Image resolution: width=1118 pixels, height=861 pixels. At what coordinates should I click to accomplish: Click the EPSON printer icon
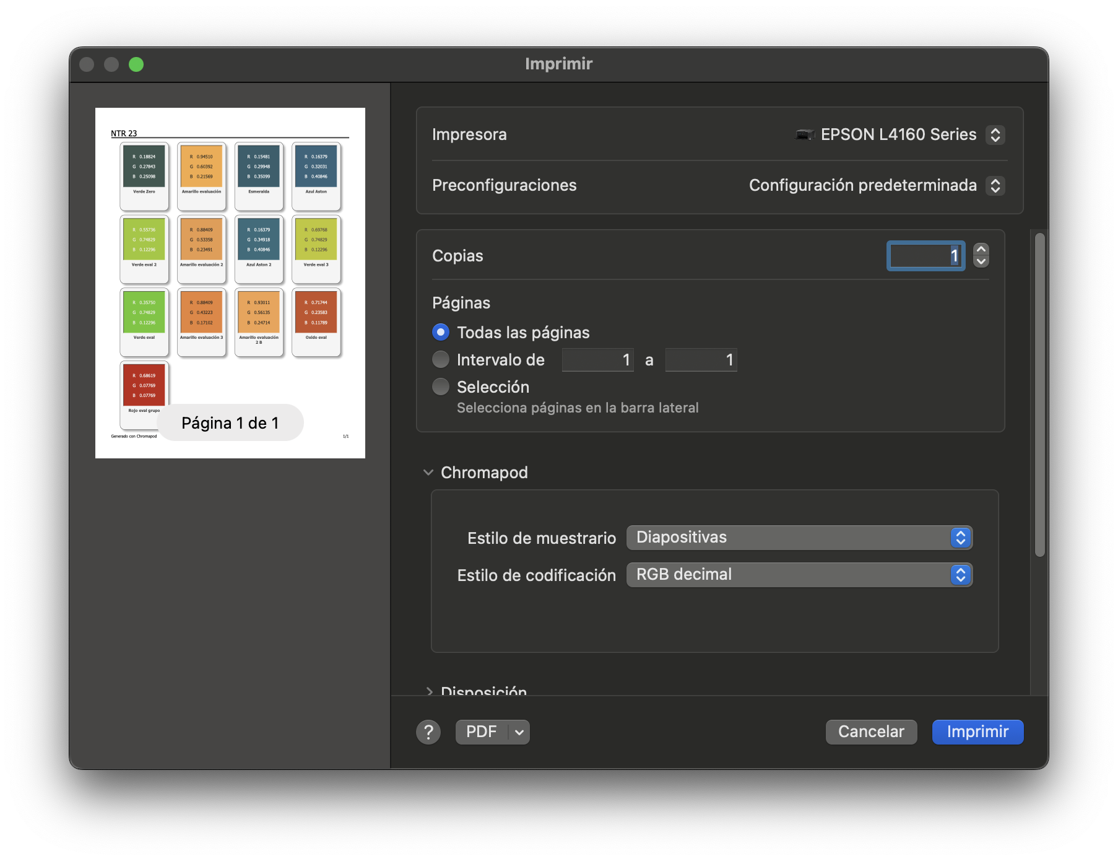click(x=804, y=134)
